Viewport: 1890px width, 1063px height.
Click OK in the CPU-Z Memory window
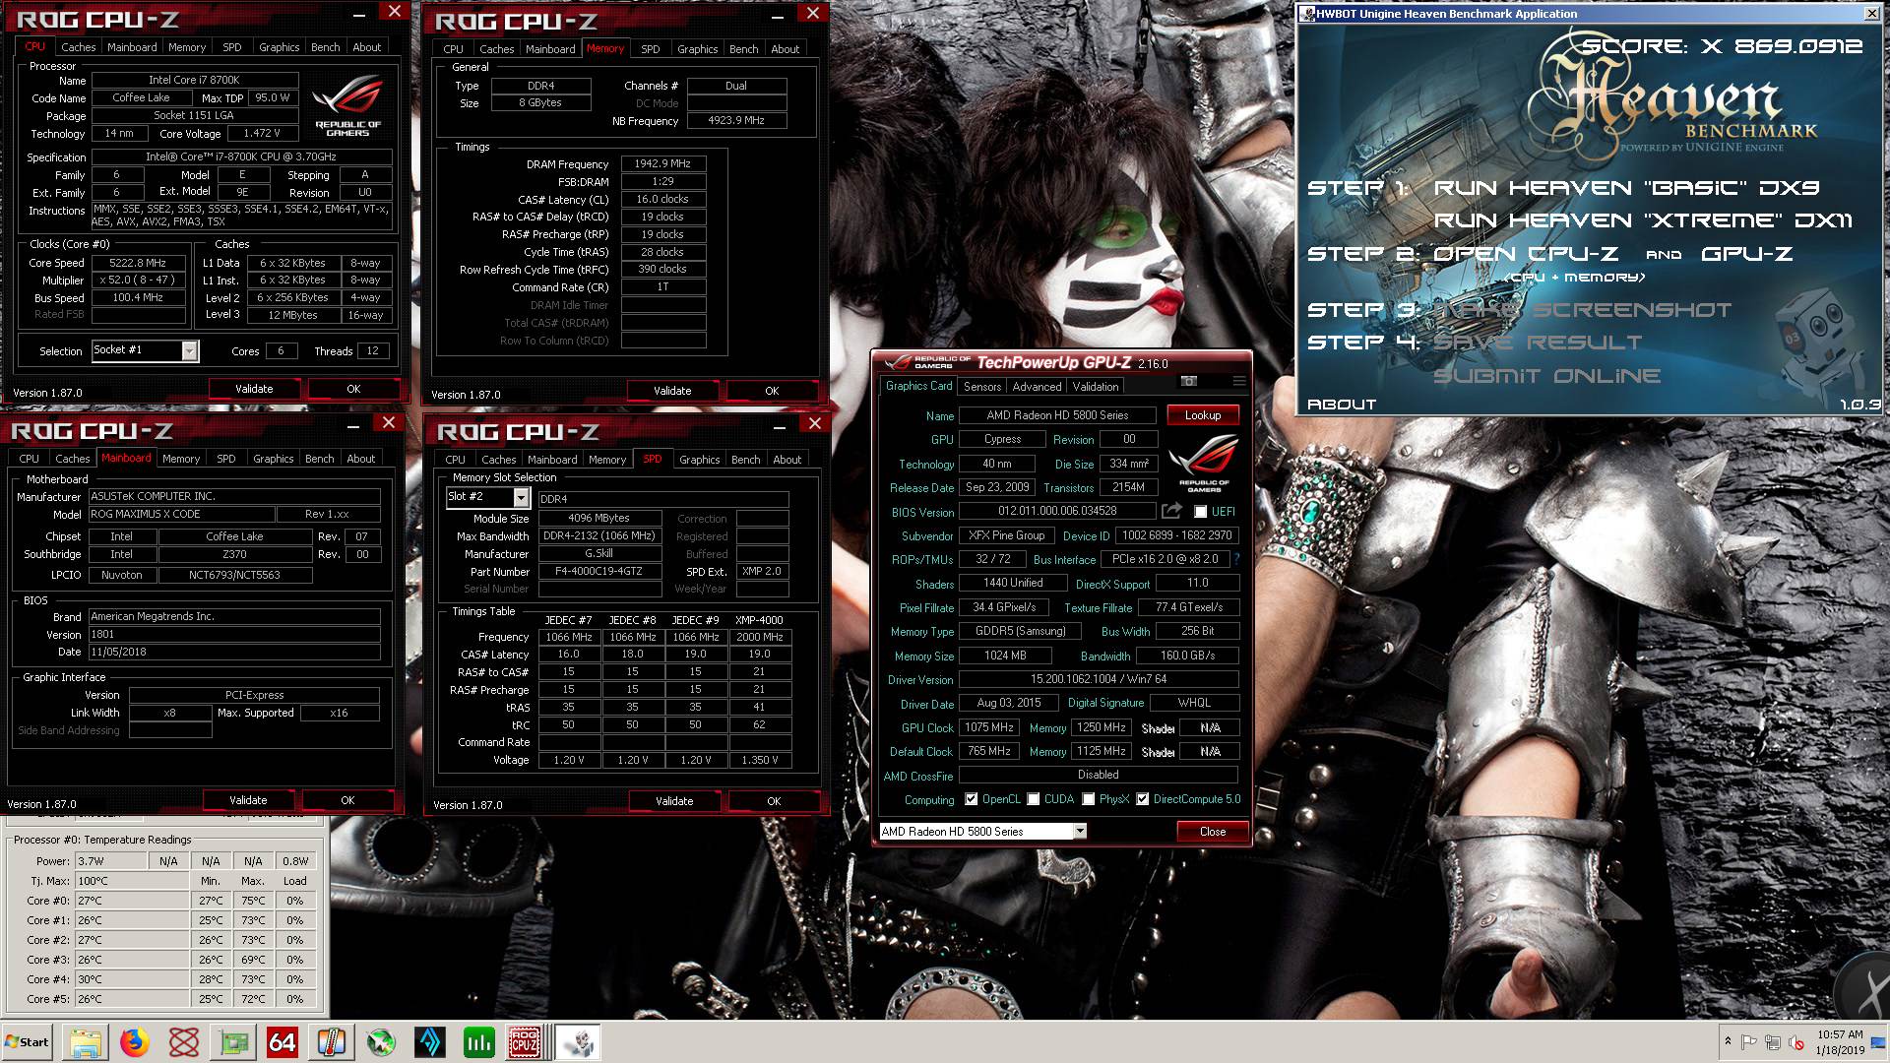point(773,391)
